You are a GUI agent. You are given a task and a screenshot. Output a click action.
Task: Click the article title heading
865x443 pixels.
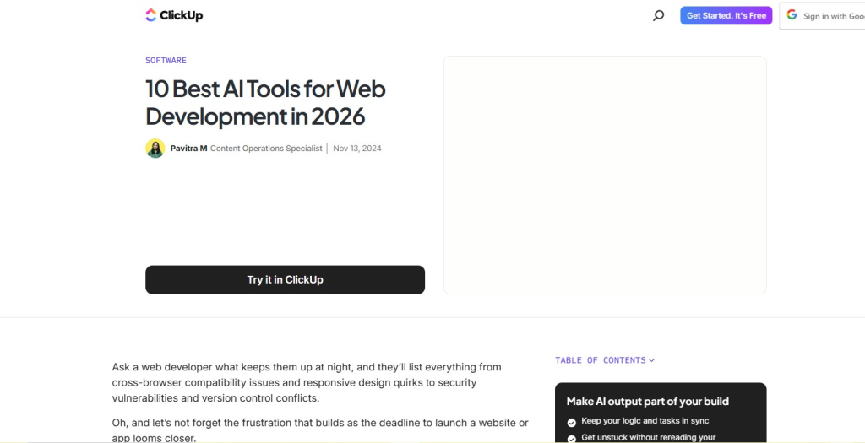pos(265,102)
